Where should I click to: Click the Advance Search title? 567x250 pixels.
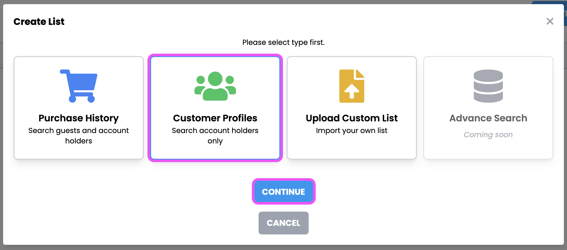pyautogui.click(x=488, y=118)
